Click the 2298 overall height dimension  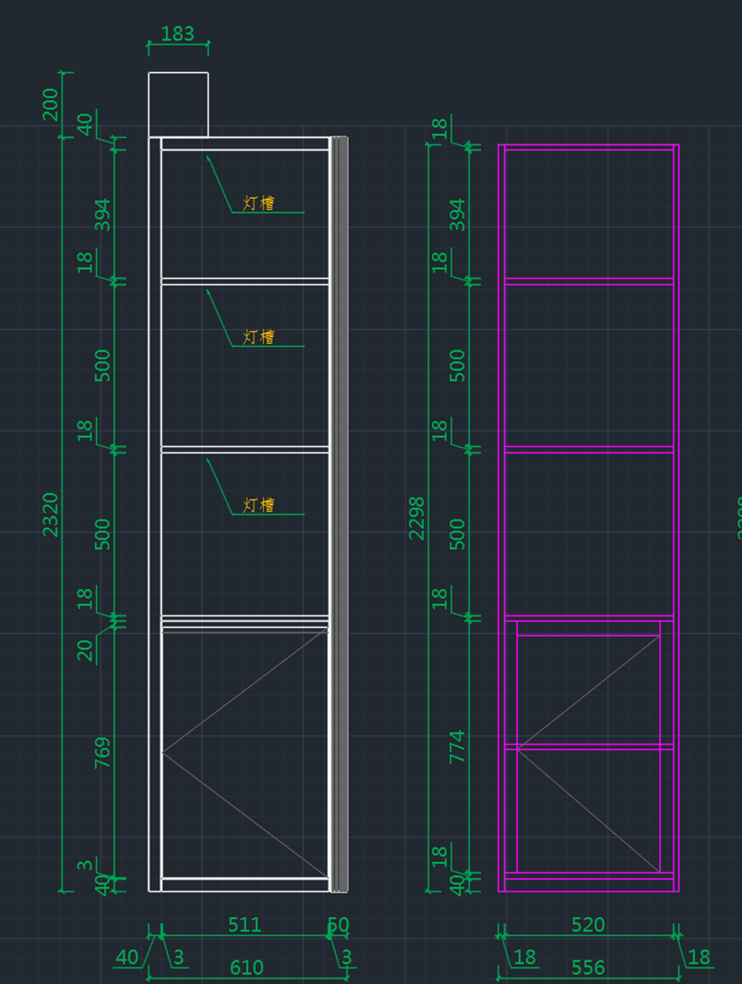(417, 518)
